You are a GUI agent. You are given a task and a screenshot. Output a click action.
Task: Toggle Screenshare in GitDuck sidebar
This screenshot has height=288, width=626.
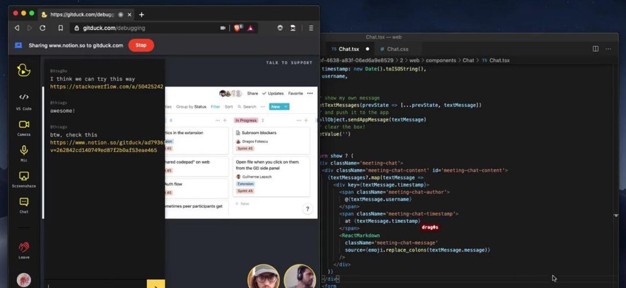pos(24,179)
